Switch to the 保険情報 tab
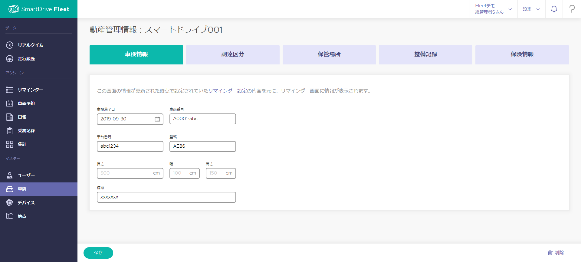The width and height of the screenshot is (581, 262). (x=522, y=54)
